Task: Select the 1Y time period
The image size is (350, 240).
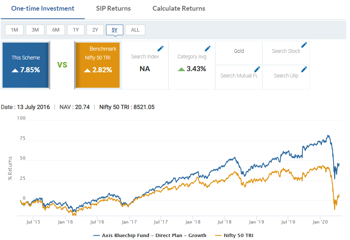Action: coord(76,30)
